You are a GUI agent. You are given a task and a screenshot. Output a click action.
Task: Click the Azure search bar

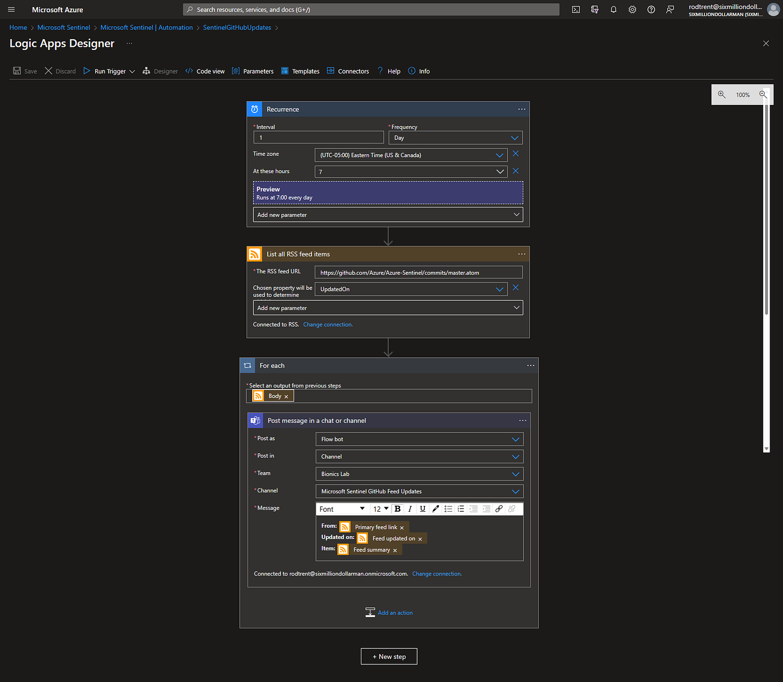coord(371,10)
